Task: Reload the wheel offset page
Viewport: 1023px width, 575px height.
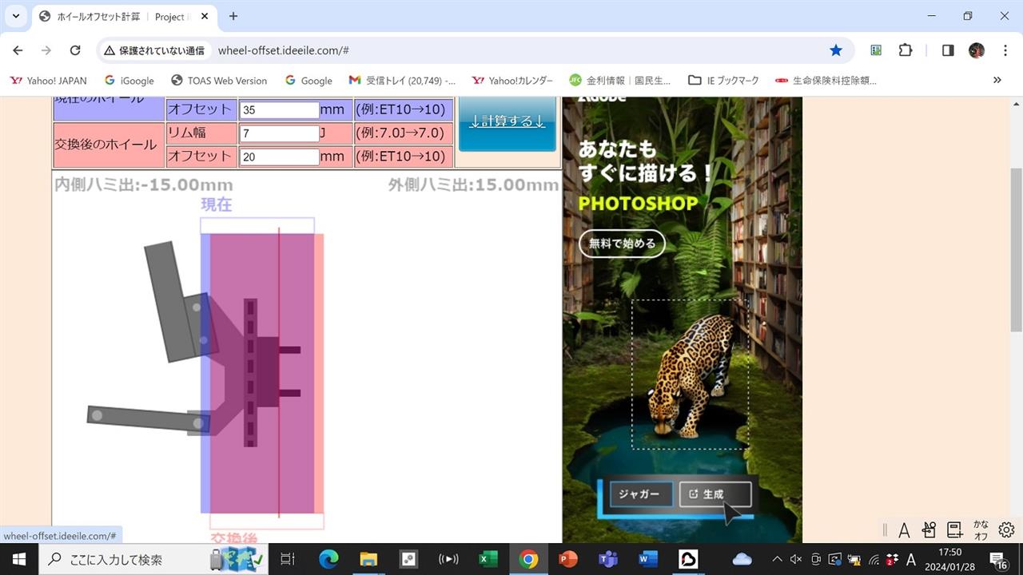Action: coord(75,50)
